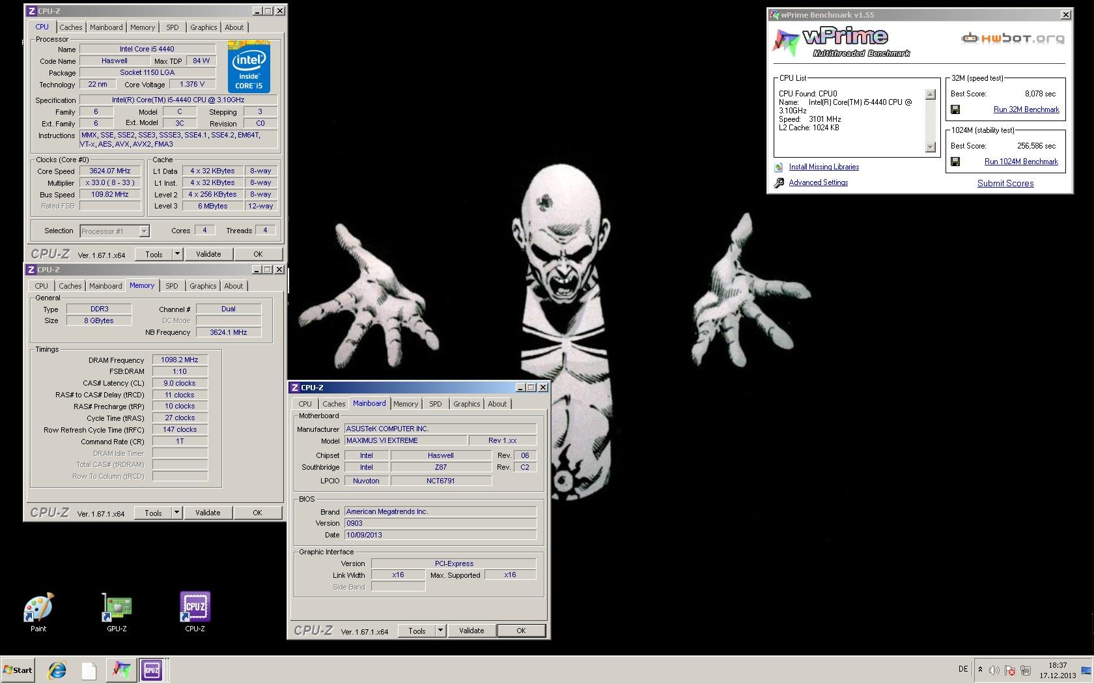
Task: Click the wPrime taskbar icon
Action: (x=120, y=670)
